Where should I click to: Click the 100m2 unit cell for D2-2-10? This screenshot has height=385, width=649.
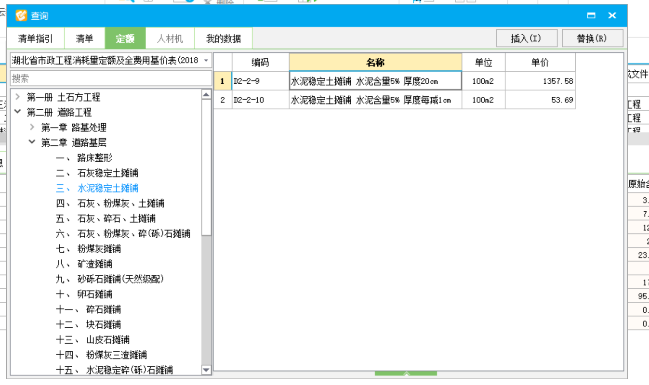tap(483, 100)
